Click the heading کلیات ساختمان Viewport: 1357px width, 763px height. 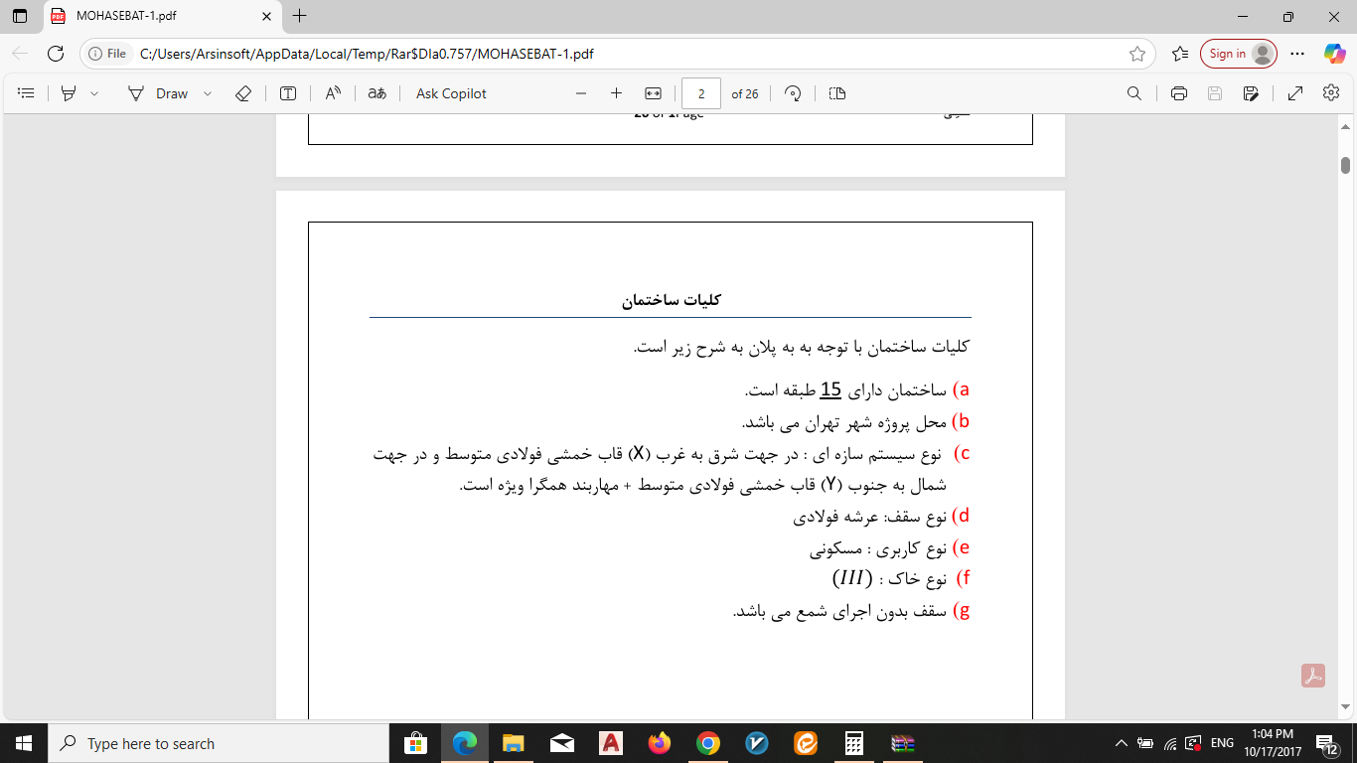pos(671,300)
